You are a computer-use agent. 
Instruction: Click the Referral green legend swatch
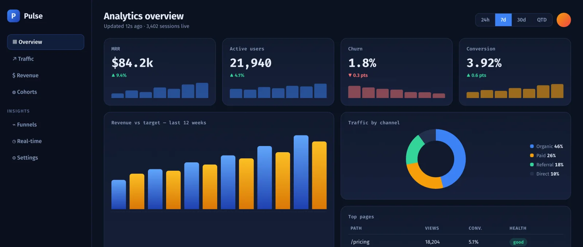[532, 165]
